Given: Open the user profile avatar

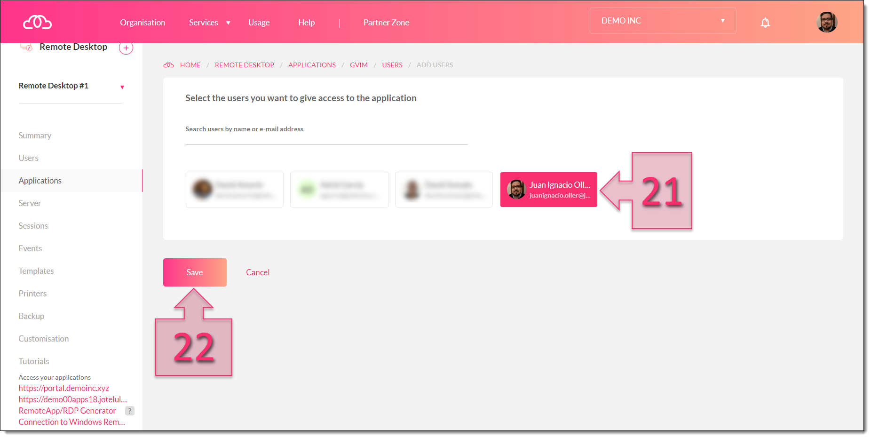Looking at the screenshot, I should (x=826, y=22).
